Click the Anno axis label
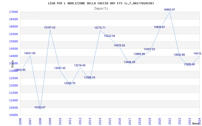This screenshot has width=202, height=126. coord(196,123)
